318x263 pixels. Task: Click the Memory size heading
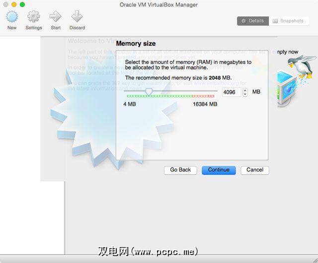(136, 44)
